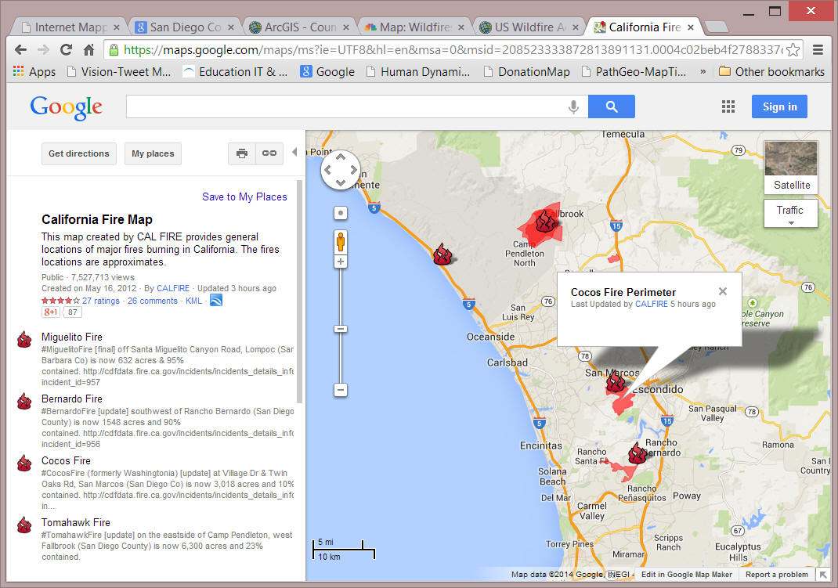Zoom out with the minus button

tap(341, 390)
